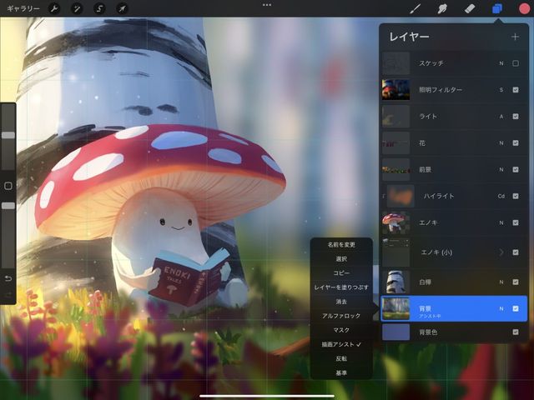Image resolution: width=534 pixels, height=400 pixels.
Task: Open blend mode N of エノキ layer
Action: pyautogui.click(x=501, y=222)
